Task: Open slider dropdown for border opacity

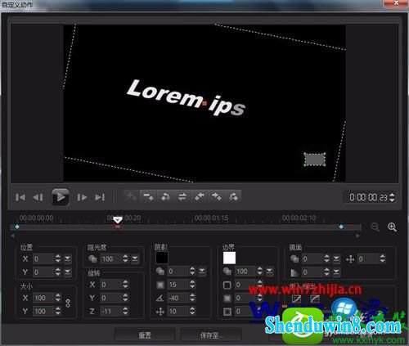Action: click(x=269, y=271)
